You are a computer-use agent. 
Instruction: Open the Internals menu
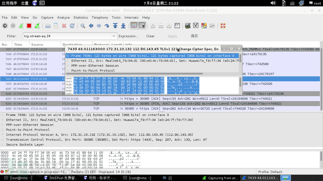tap(132, 17)
